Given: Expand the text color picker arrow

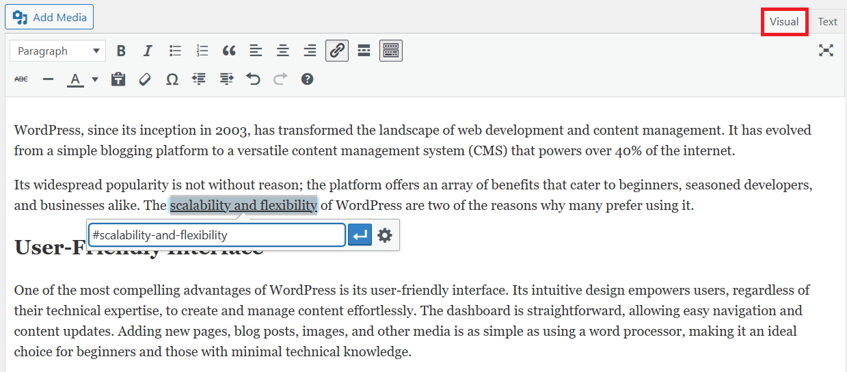Looking at the screenshot, I should 95,79.
